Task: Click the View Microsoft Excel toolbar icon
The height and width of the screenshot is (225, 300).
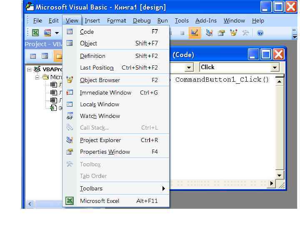Action: [x=35, y=33]
